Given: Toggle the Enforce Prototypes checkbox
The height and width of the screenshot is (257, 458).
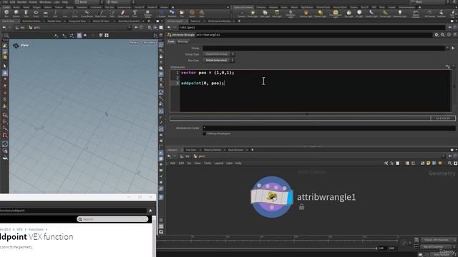Looking at the screenshot, I should coord(204,133).
